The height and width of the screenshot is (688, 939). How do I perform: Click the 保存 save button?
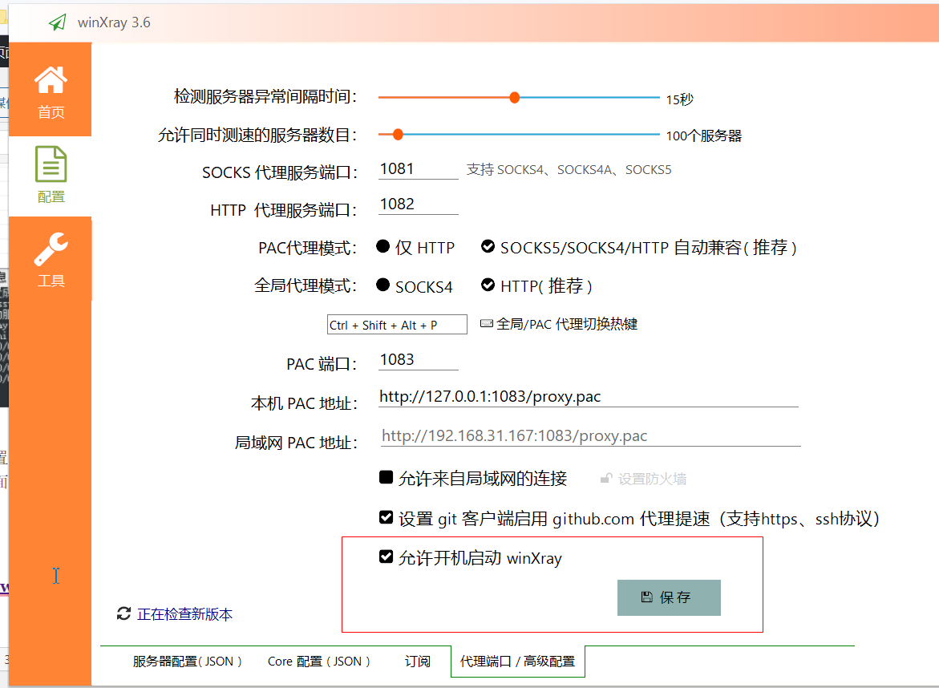click(x=669, y=597)
